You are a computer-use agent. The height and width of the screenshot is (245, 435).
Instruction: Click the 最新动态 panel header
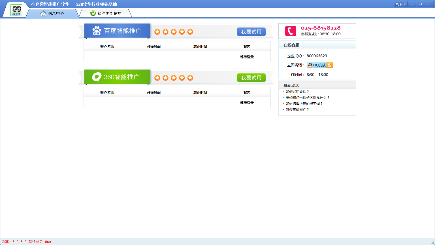point(317,85)
